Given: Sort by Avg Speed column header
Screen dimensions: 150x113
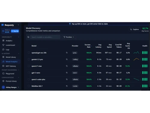Looking at the screenshot, I should tap(109, 46).
